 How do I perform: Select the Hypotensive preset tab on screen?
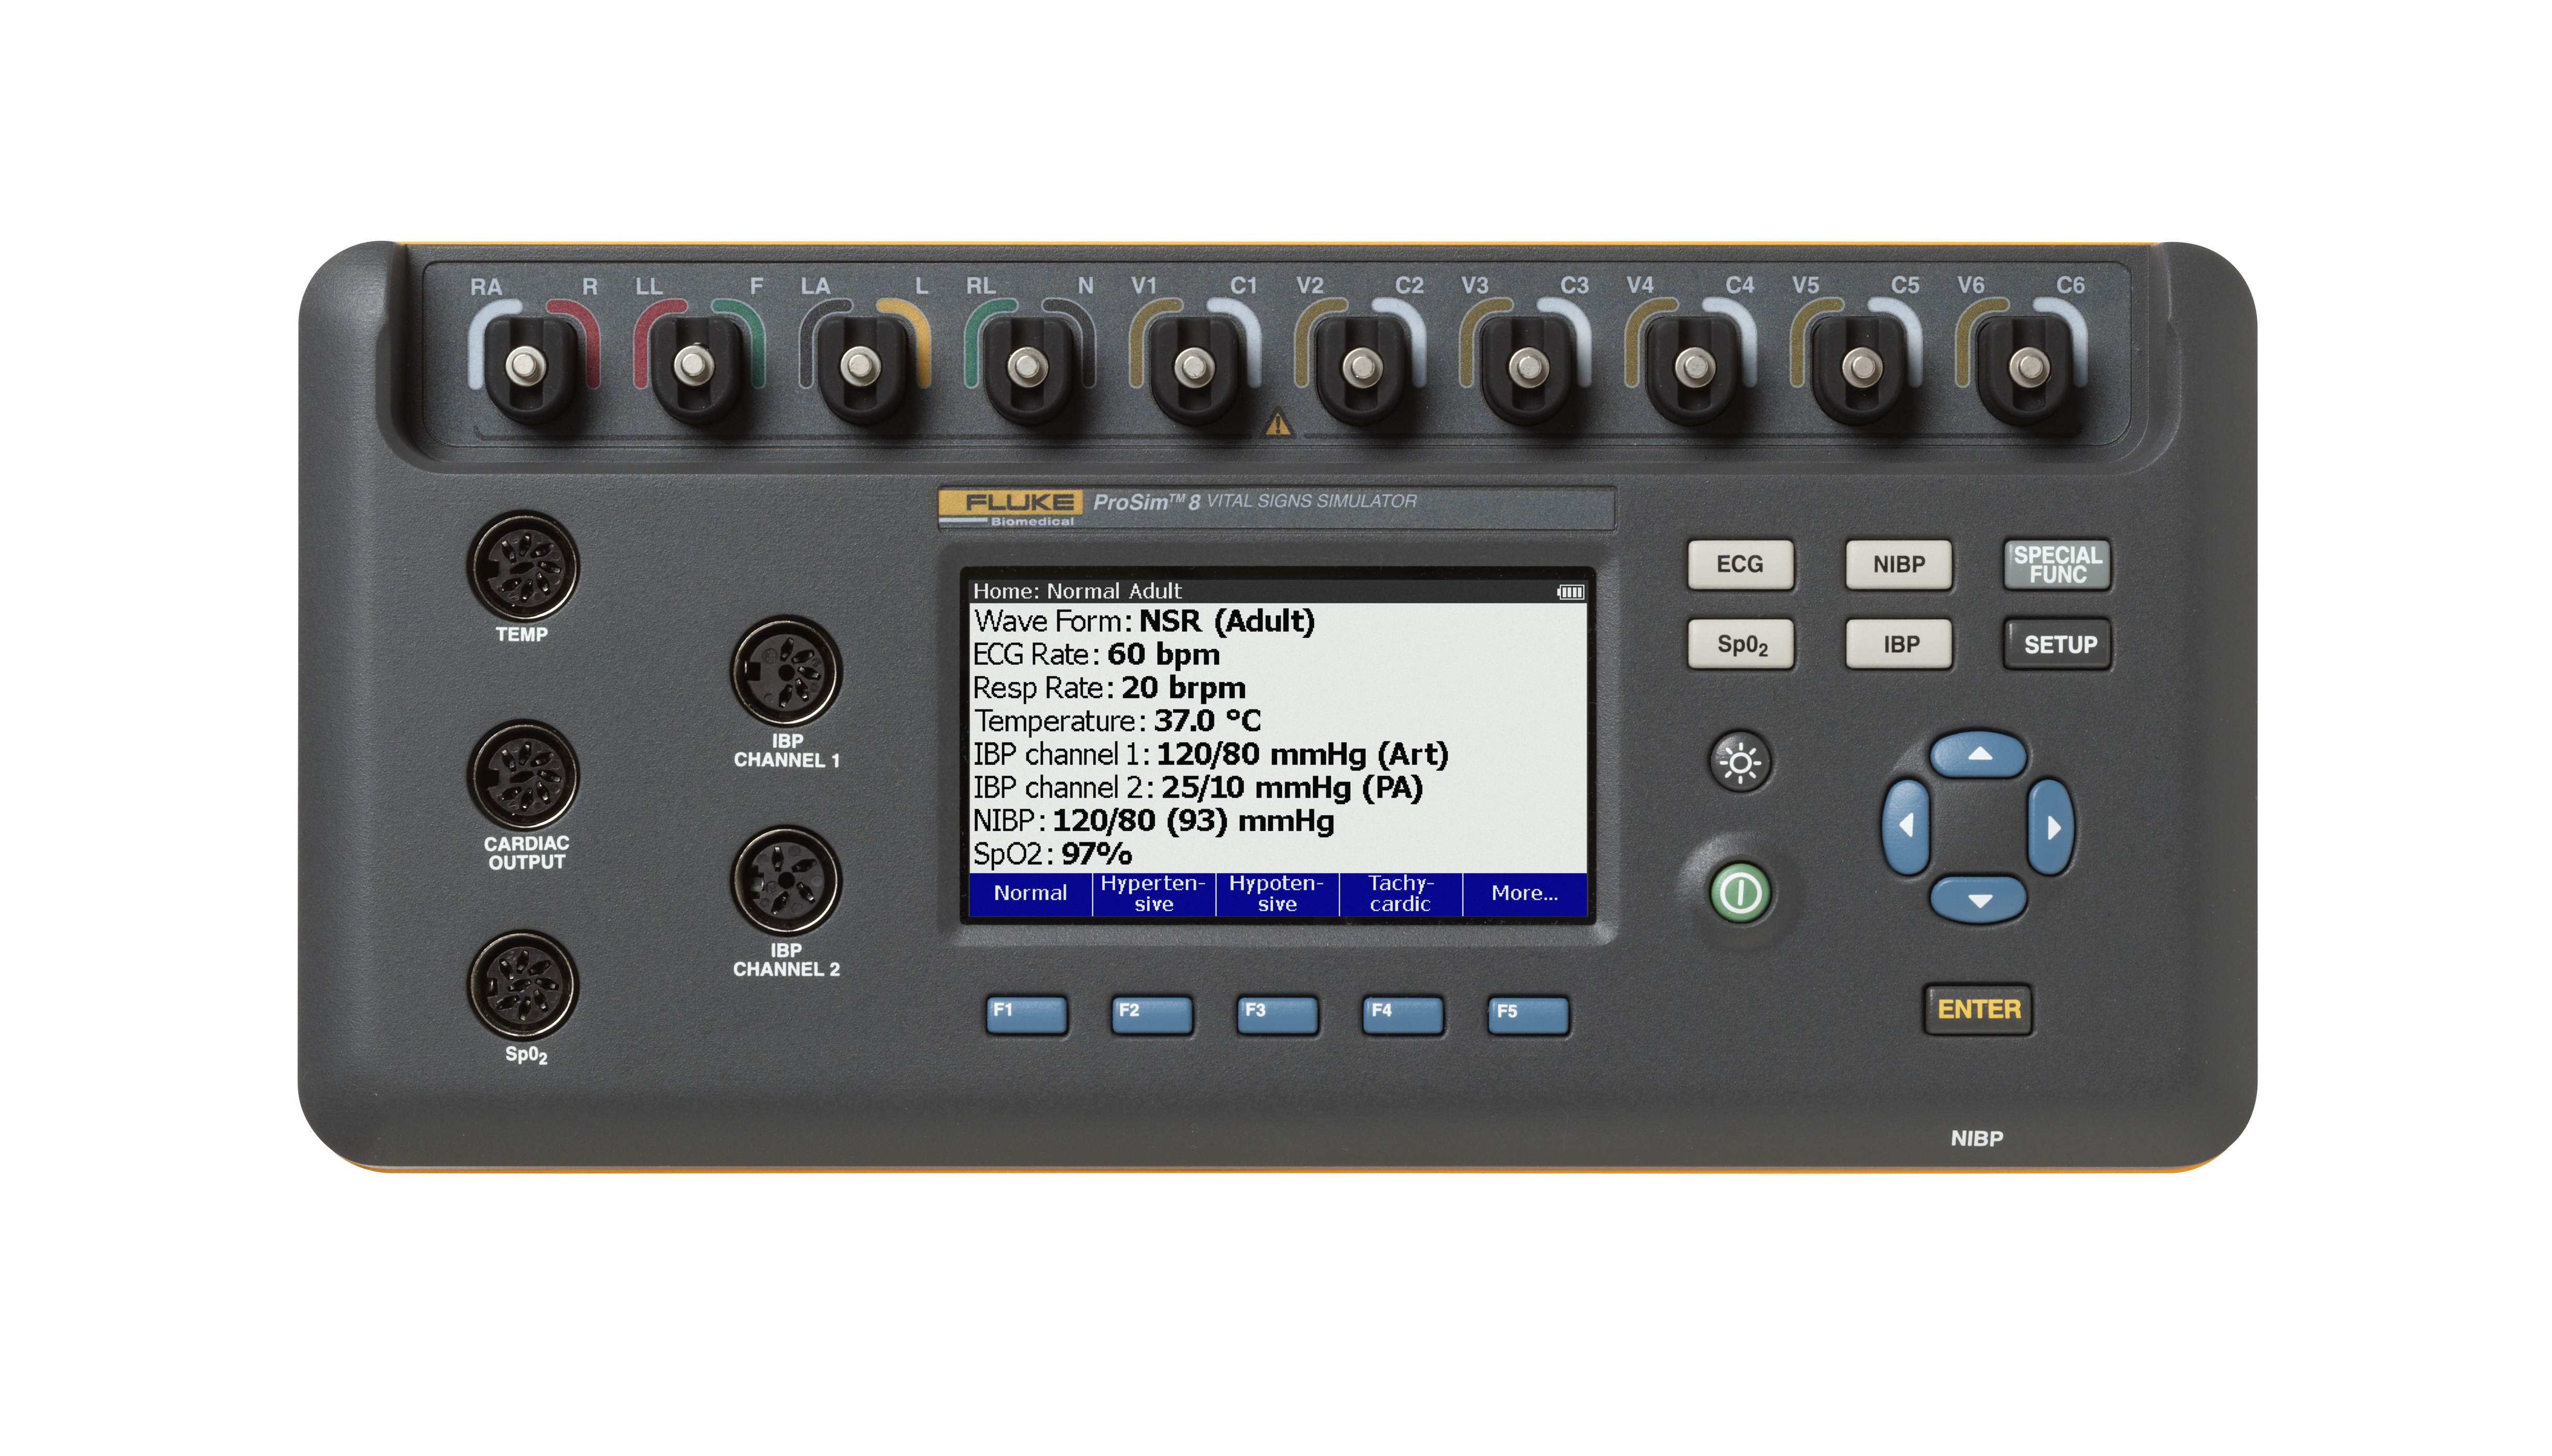point(1277,894)
